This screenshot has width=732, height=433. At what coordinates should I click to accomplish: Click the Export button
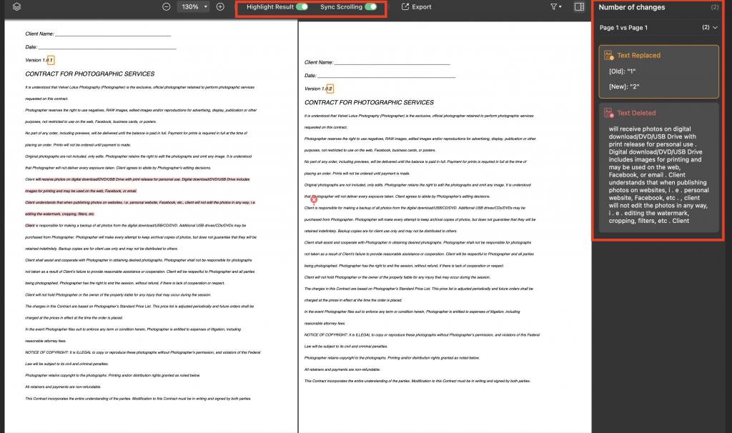point(415,6)
